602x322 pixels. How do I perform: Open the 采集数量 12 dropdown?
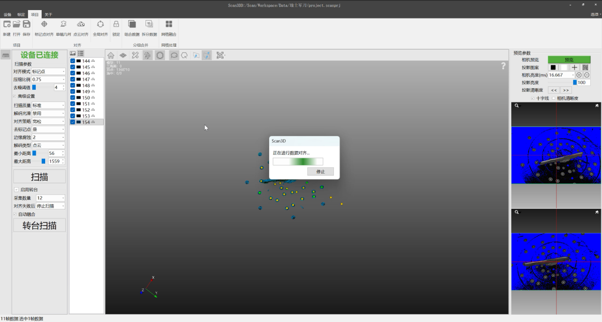pyautogui.click(x=50, y=198)
